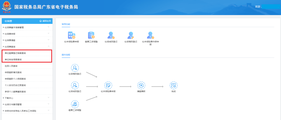Click the 欢迎 greeting text

tap(258, 6)
